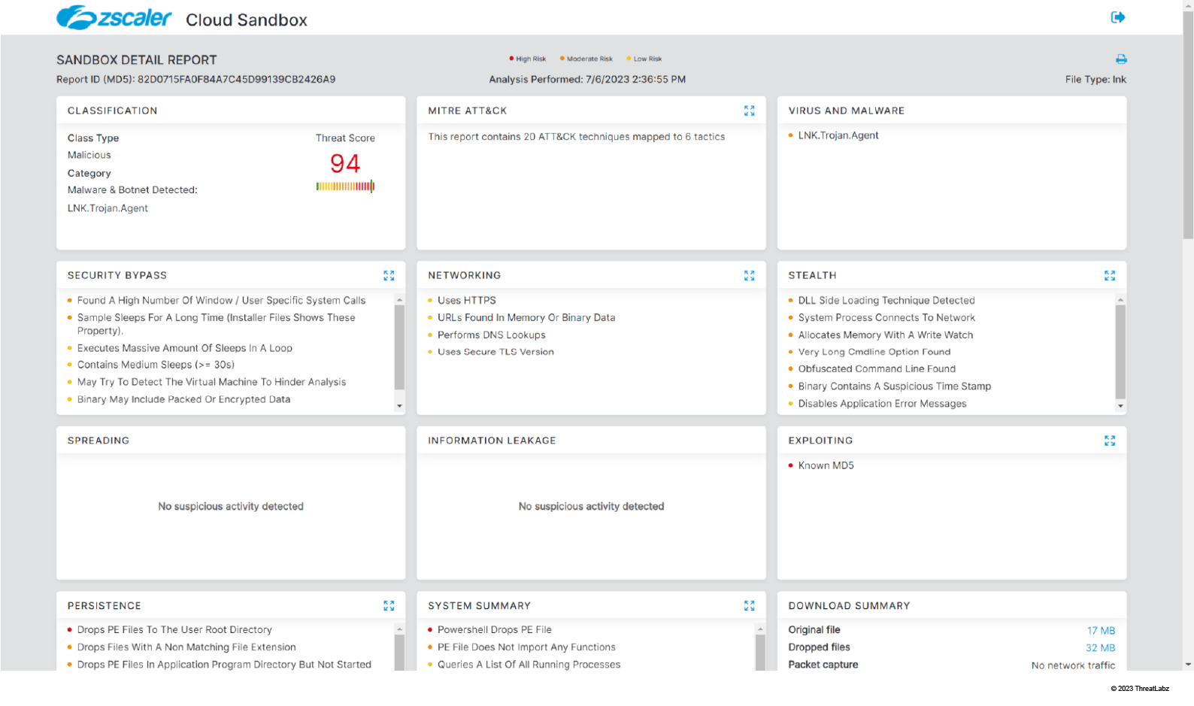Download the 32 MB dropped files
This screenshot has height=706, width=1194.
[x=1100, y=648]
